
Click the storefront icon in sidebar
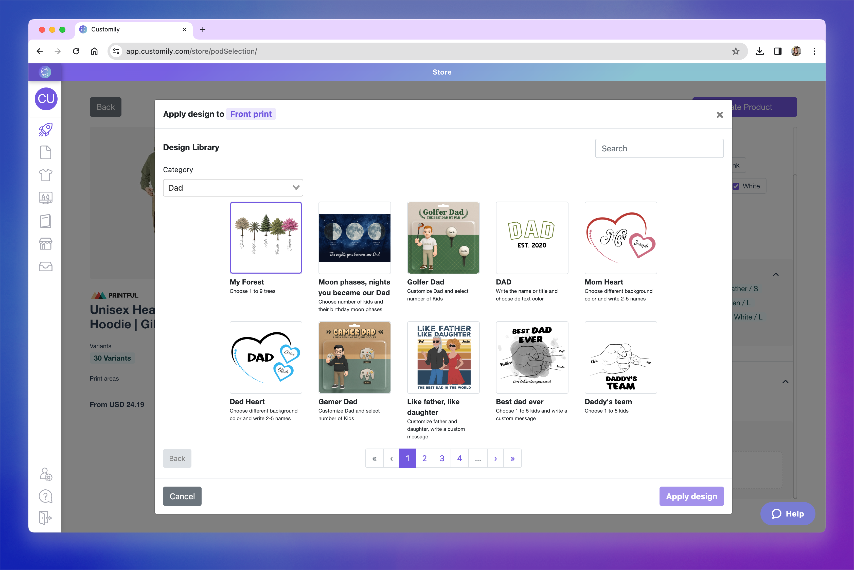click(45, 244)
